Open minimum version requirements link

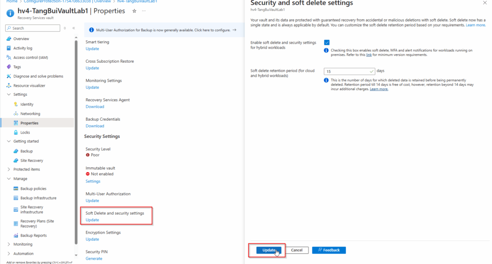click(x=369, y=55)
